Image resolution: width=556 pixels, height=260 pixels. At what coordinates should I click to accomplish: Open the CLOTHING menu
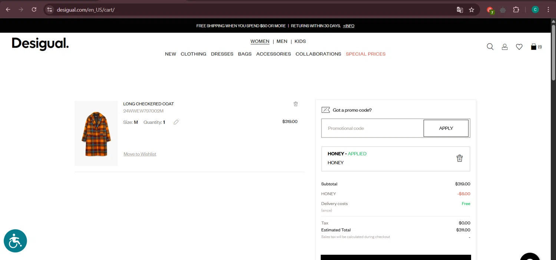(193, 54)
